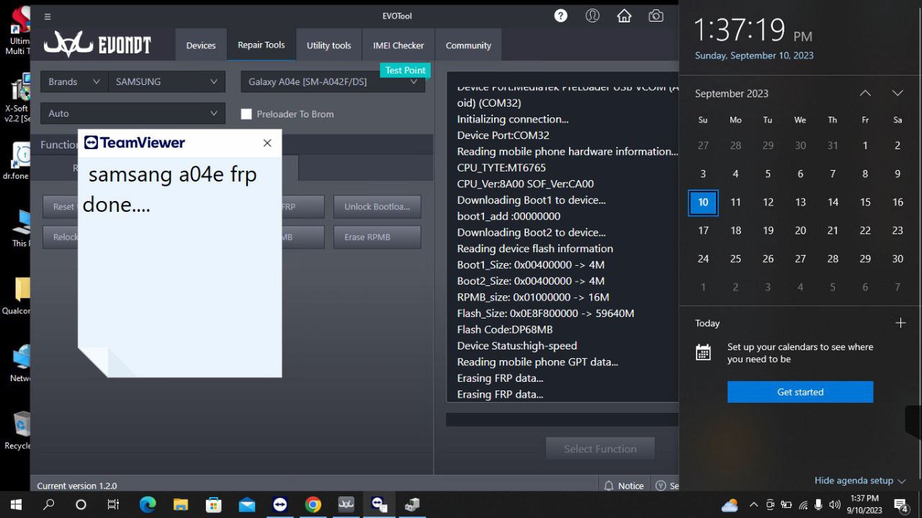This screenshot has width=922, height=518.
Task: Go to previous month in calendar
Action: pos(865,93)
